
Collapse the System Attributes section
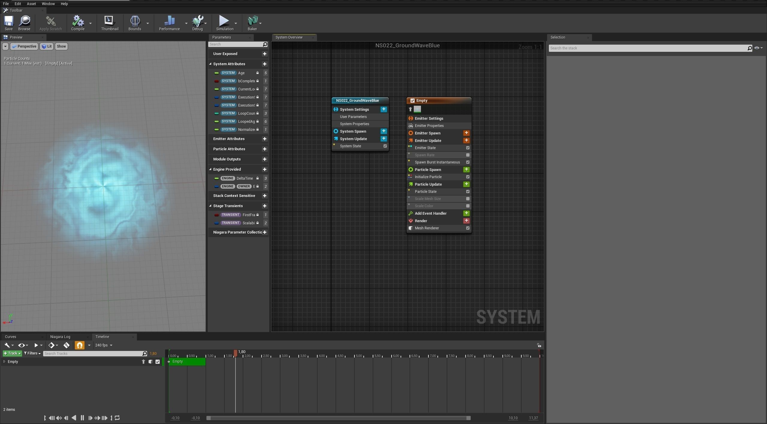pos(210,64)
